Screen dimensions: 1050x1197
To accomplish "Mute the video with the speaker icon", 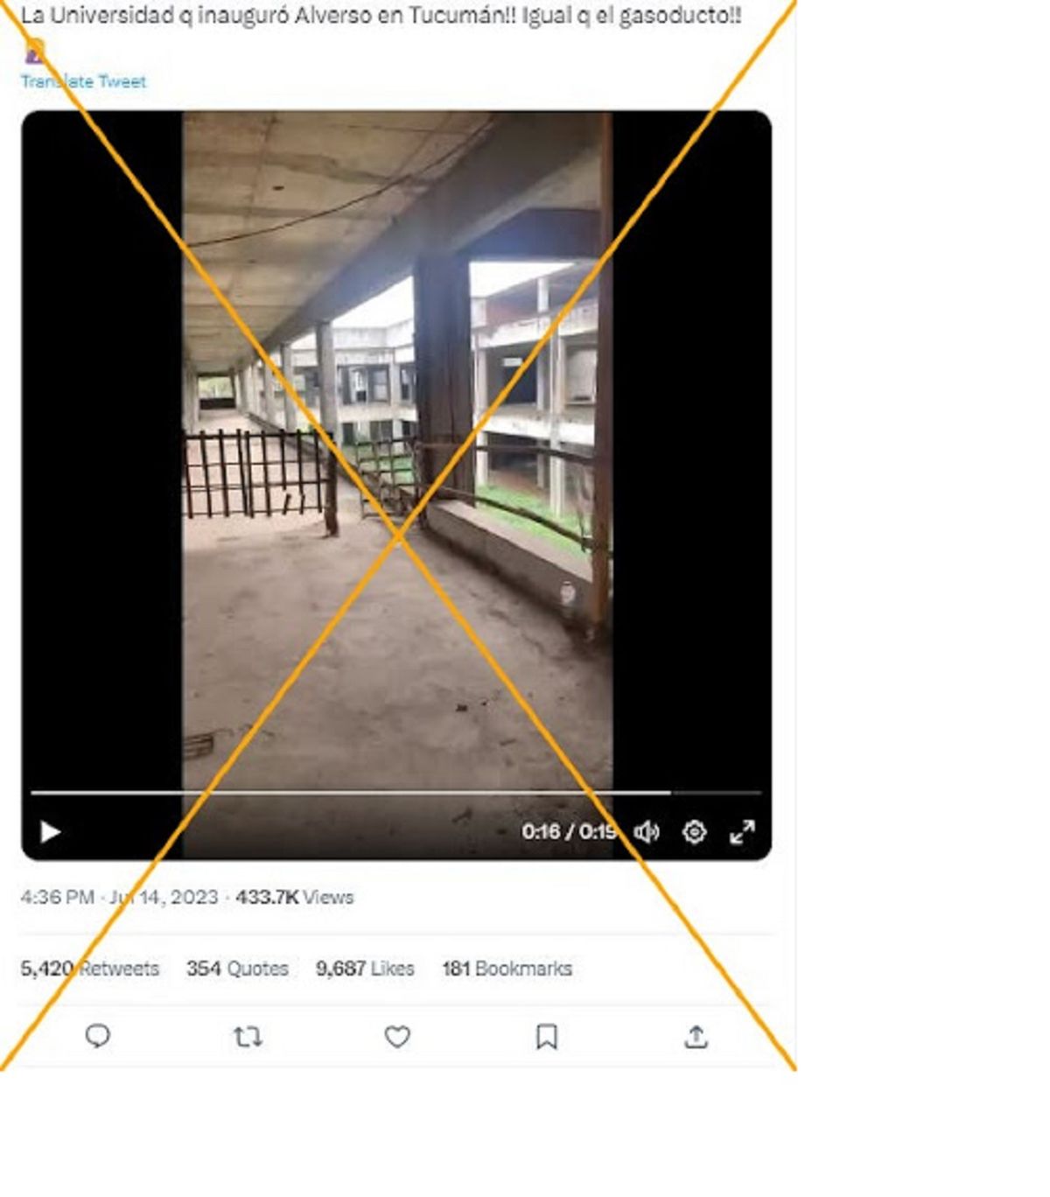I will tap(647, 832).
